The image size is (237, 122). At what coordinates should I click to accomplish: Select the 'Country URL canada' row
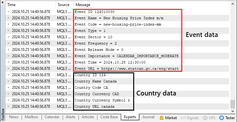point(117,107)
